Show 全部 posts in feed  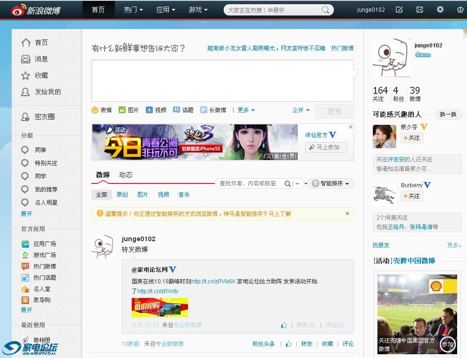coord(102,195)
